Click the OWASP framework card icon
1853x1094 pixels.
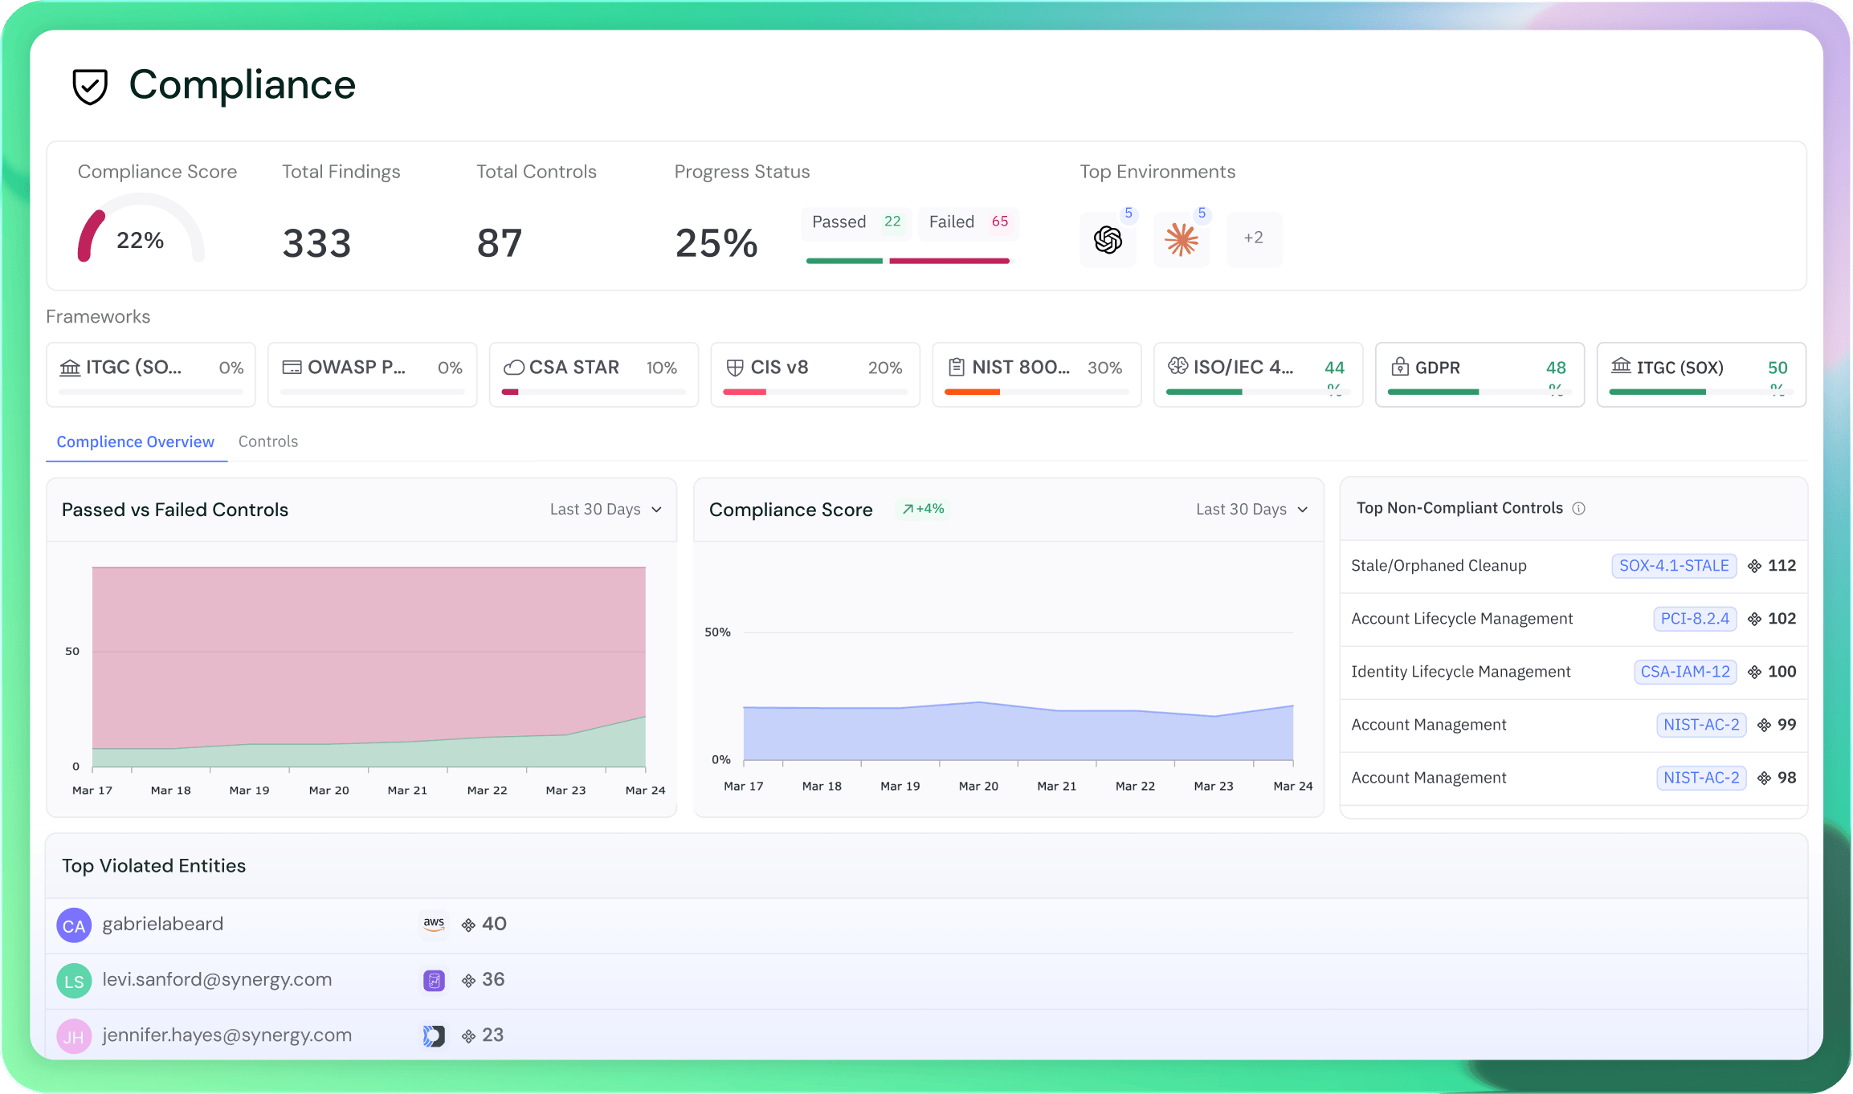(x=292, y=368)
